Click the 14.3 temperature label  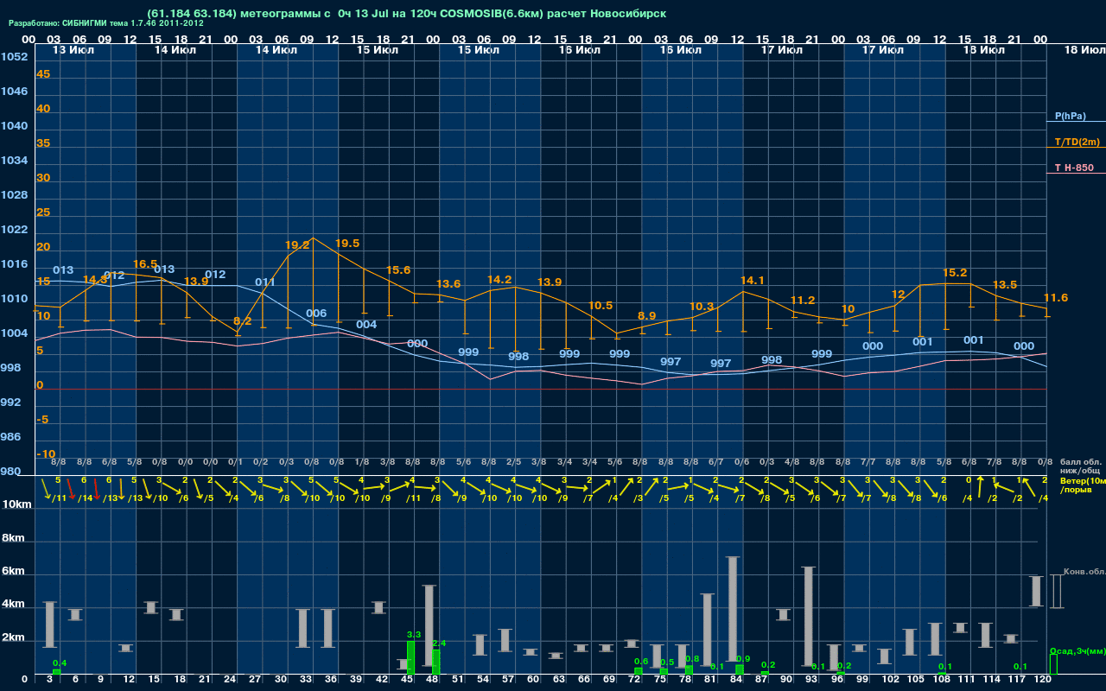click(95, 280)
